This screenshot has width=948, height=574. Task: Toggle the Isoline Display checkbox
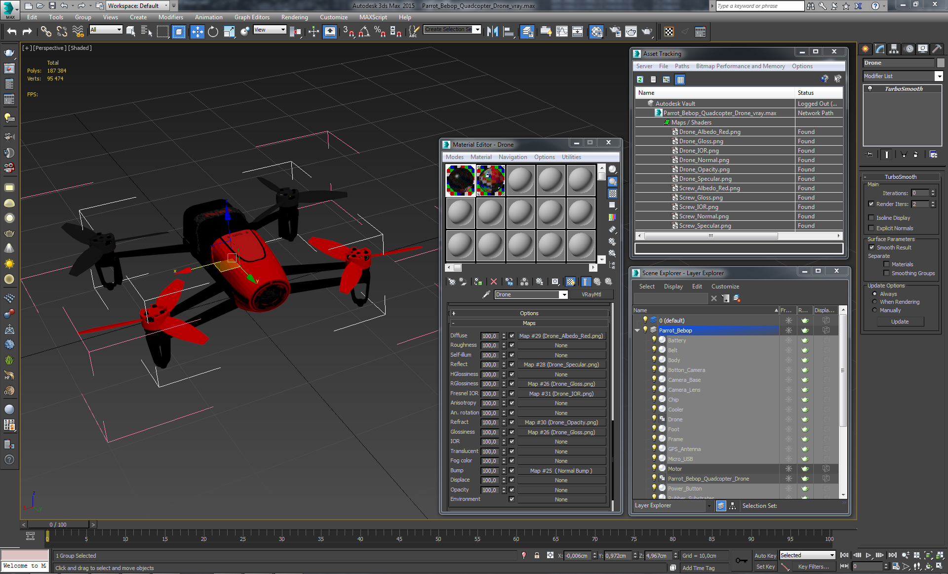coord(871,218)
